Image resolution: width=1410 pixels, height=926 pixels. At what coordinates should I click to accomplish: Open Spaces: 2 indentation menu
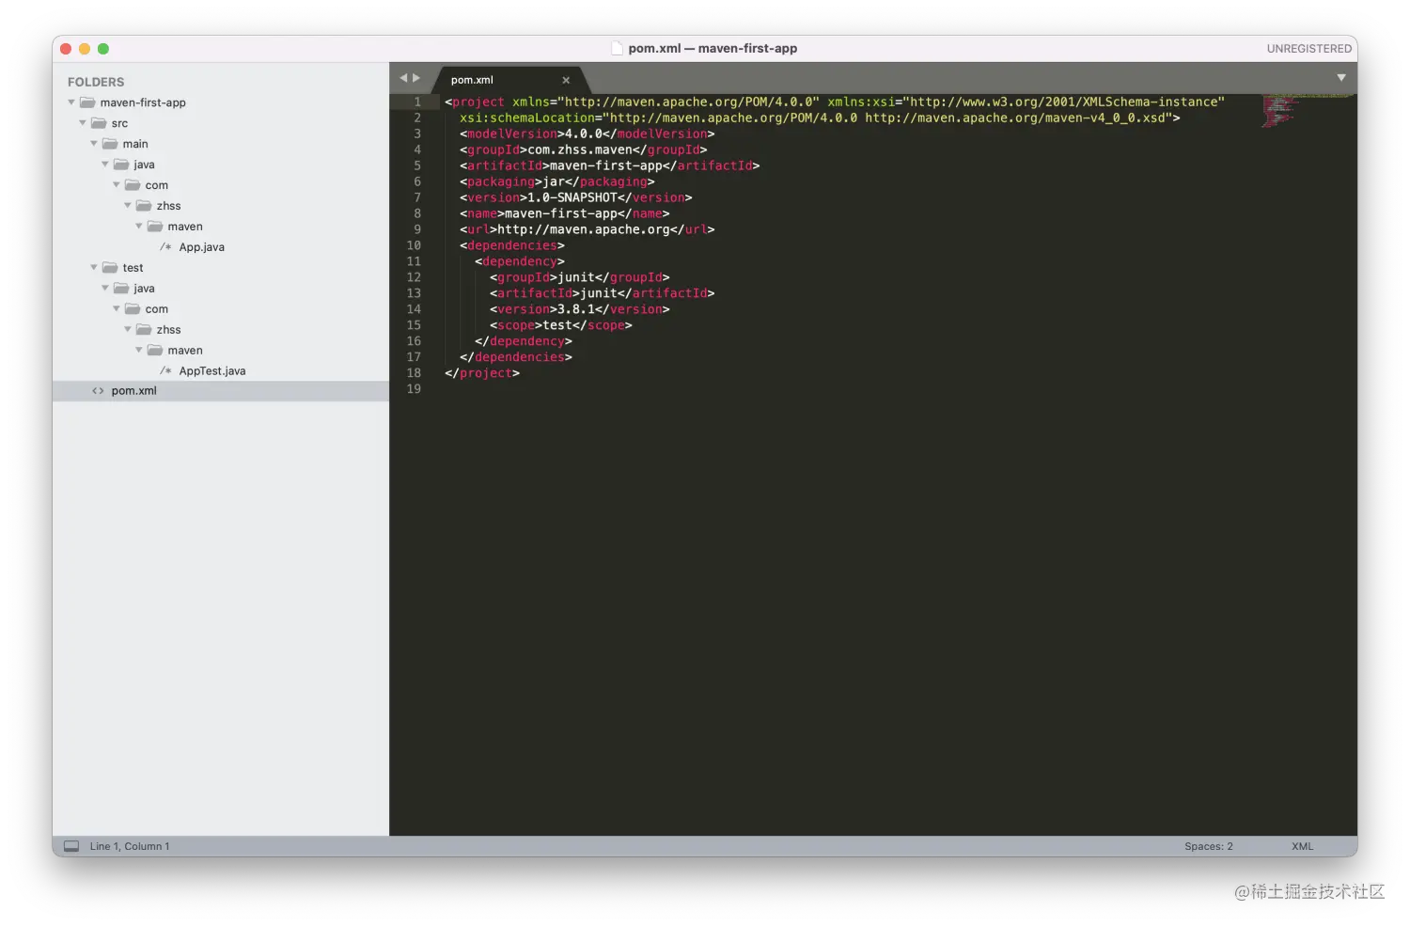pyautogui.click(x=1209, y=846)
